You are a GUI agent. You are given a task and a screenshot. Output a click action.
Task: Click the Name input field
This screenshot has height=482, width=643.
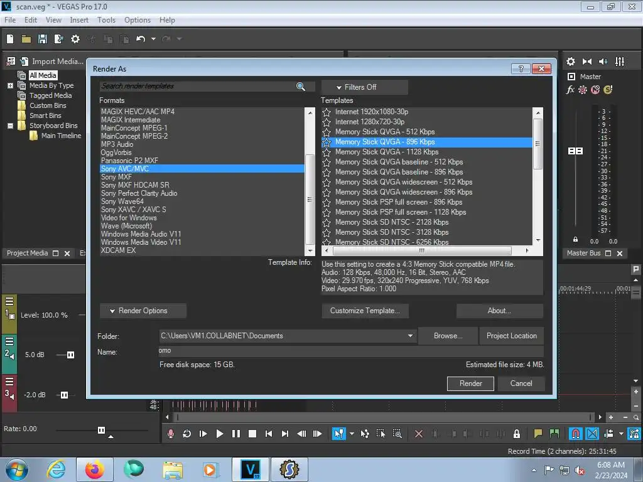[350, 351]
